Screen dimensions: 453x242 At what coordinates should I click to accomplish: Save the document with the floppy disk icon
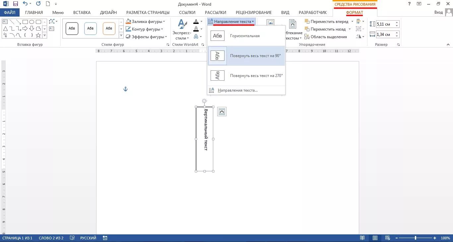coord(15,4)
